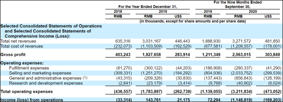Click the Total cost of revenues label
Screen dimensions: 283x102
tap(22, 46)
